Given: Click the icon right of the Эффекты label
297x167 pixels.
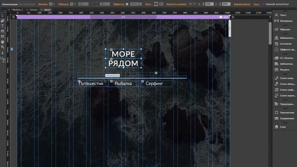Looking at the screenshot, I should (127, 4).
